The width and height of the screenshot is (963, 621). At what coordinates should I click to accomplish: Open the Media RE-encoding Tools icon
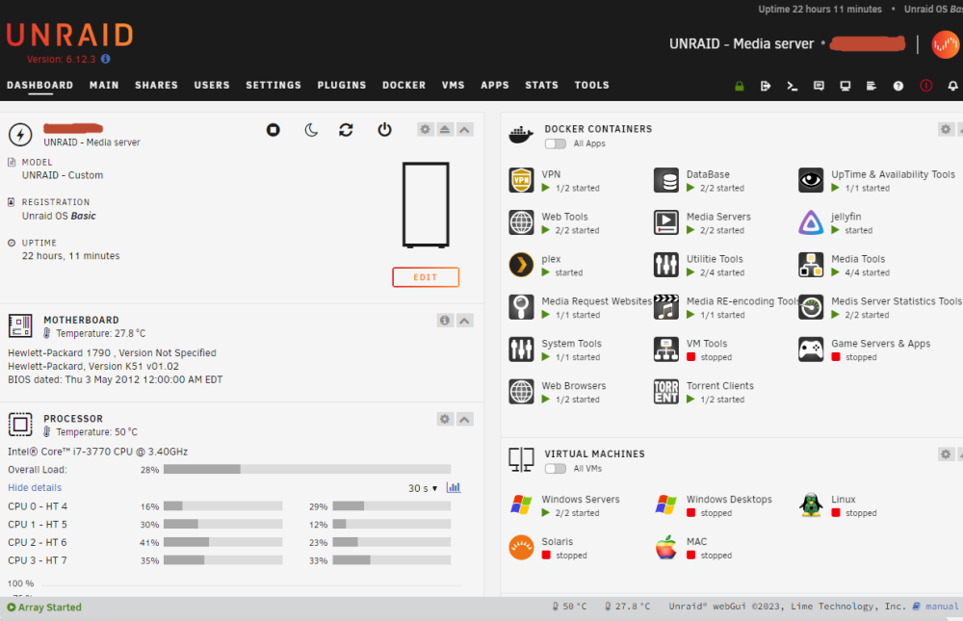pos(666,307)
